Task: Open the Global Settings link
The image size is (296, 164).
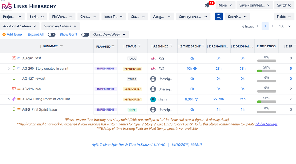Action: tap(266, 124)
